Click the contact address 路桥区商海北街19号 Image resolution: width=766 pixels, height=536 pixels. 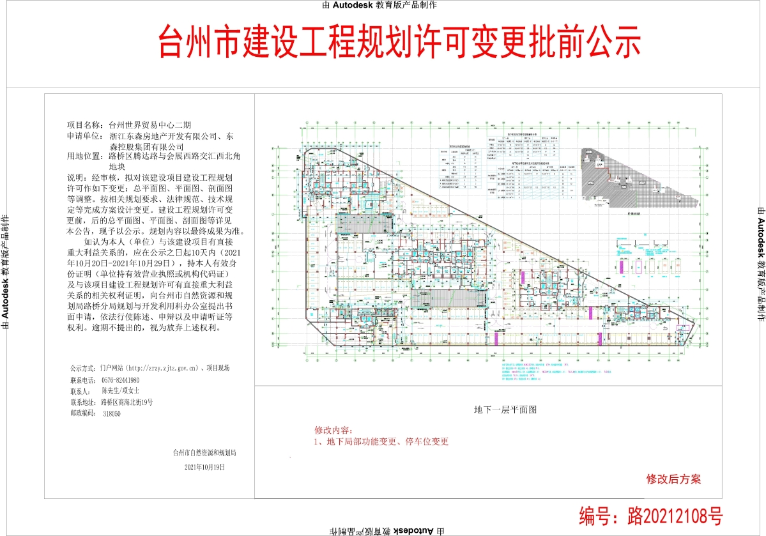coord(127,402)
